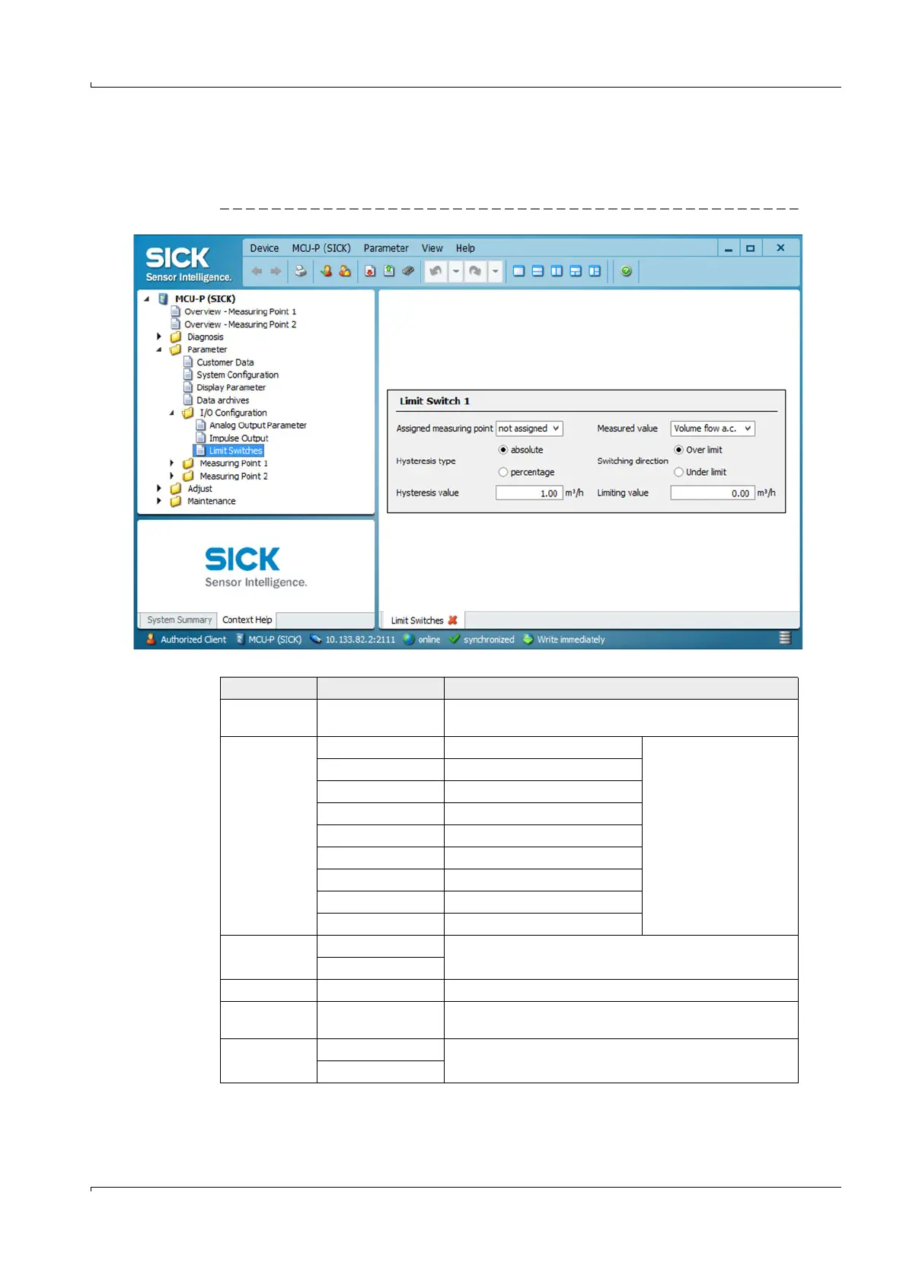Open System Configuration in tree
The image size is (906, 1282).
tap(238, 375)
